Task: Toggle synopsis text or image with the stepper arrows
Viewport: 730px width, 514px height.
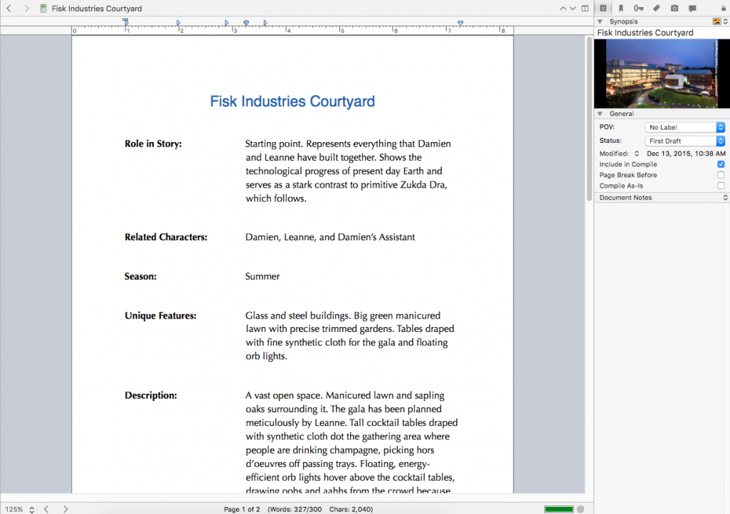Action: point(725,21)
